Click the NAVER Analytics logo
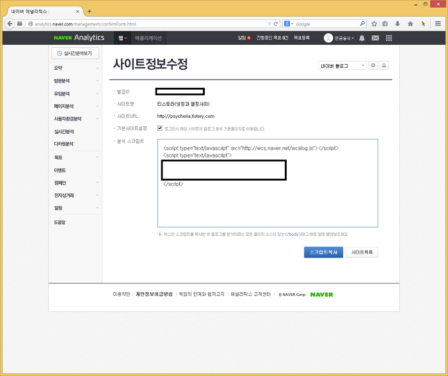 (79, 37)
